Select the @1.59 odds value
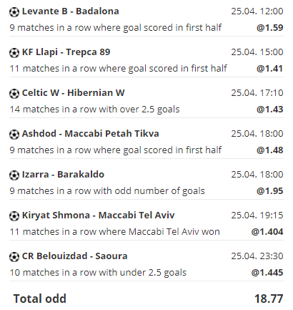This screenshot has width=293, height=310. 270,28
